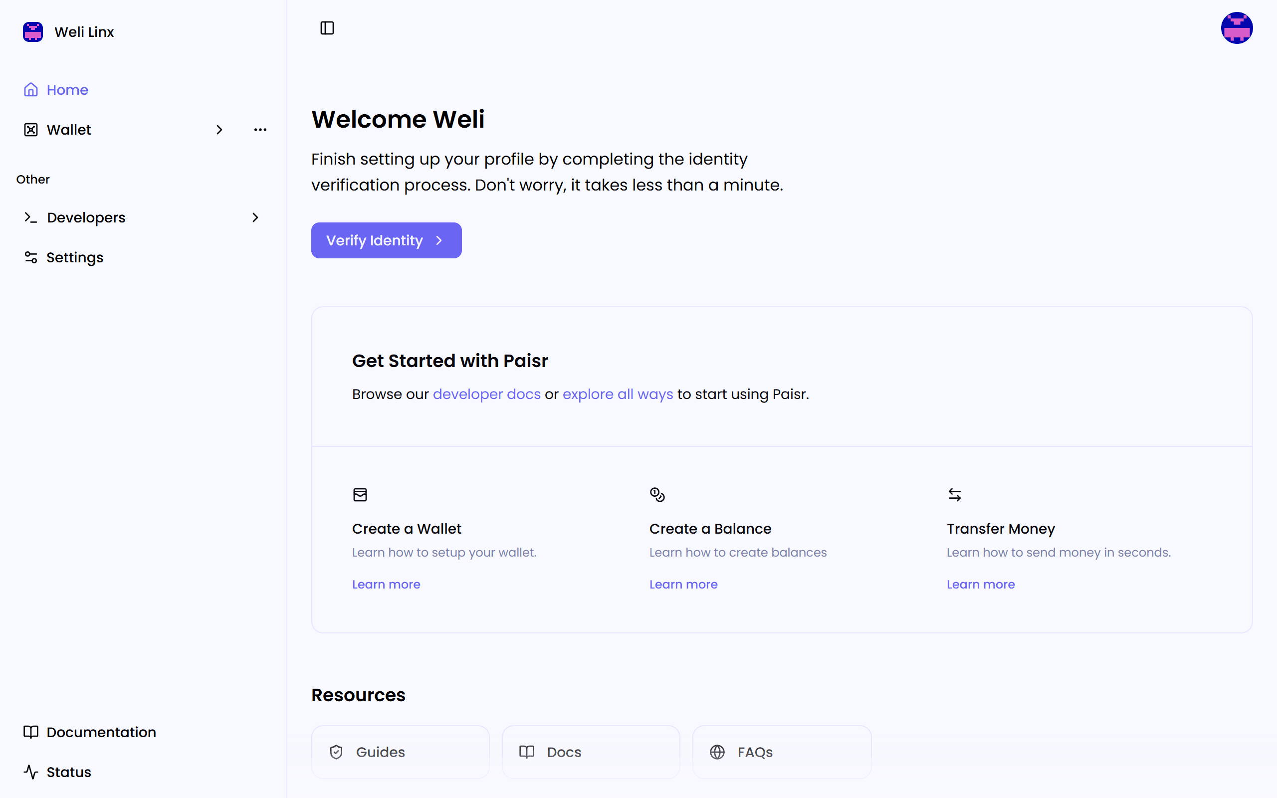The width and height of the screenshot is (1277, 798).
Task: Follow the developer docs link
Action: tap(486, 394)
